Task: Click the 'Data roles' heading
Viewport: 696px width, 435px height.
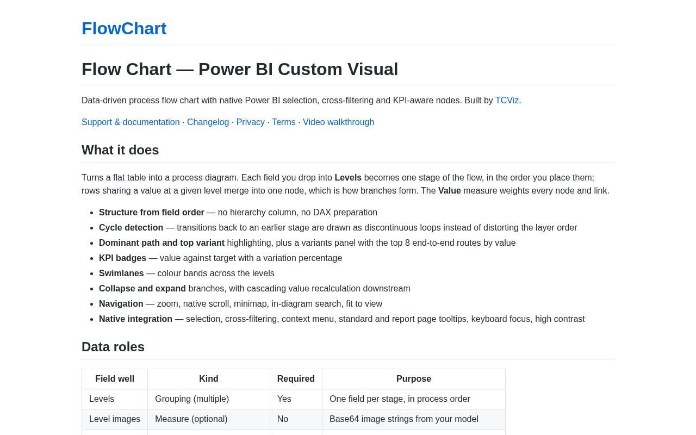Action: coord(113,347)
